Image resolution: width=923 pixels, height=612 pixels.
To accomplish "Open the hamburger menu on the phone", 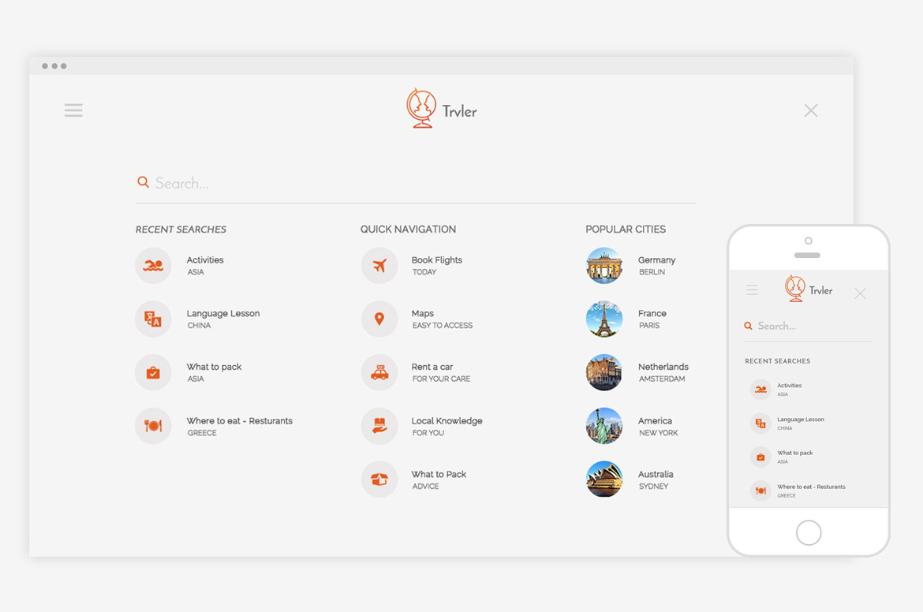I will pos(752,290).
